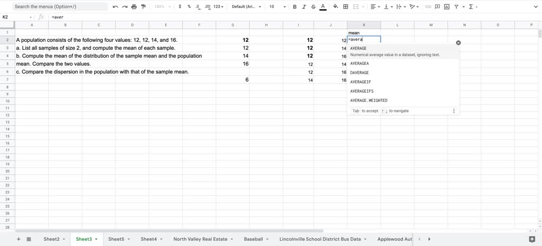Choose AVERAGEIF from the function suggestions
This screenshot has height=246, width=542.
(x=360, y=82)
